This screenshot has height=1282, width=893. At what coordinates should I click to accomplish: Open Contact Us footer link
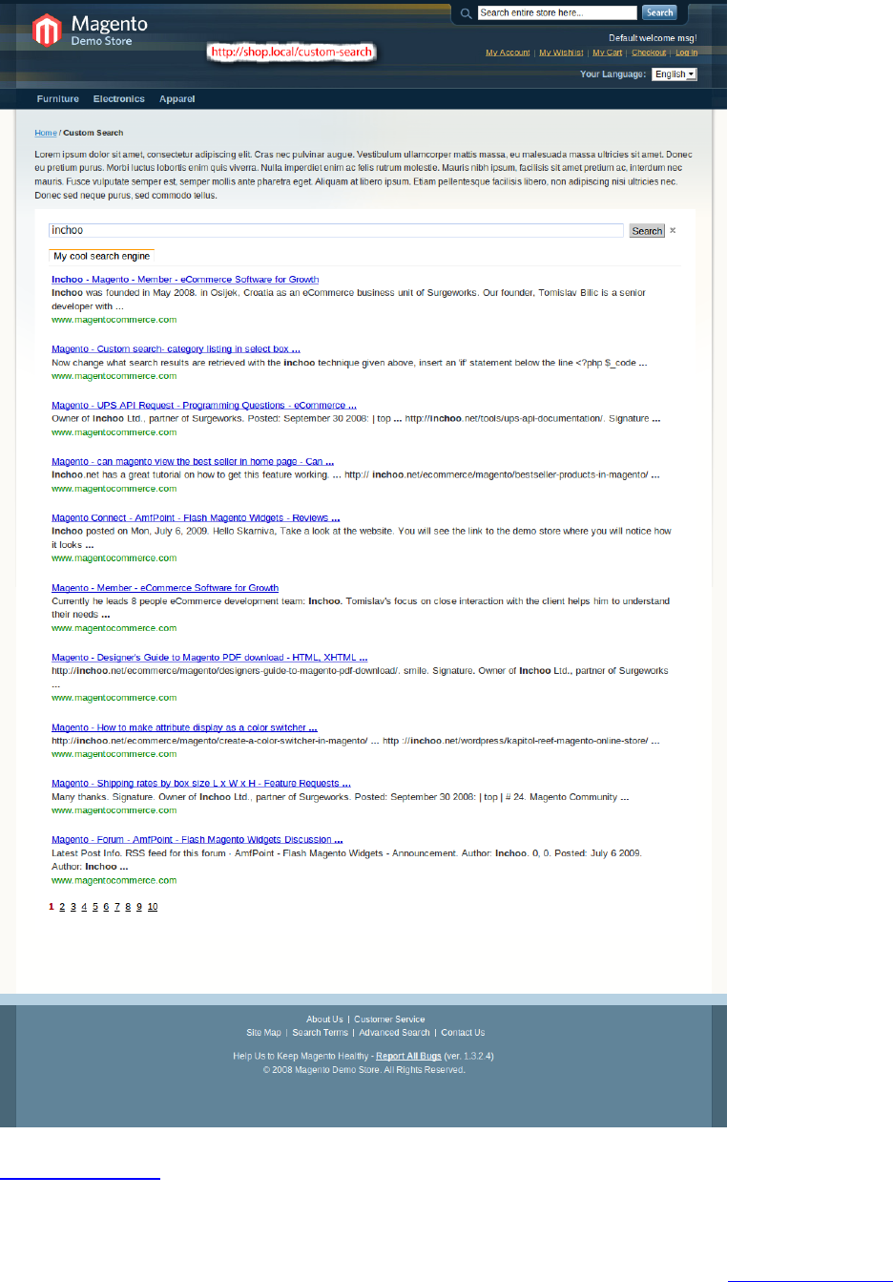(x=463, y=1033)
